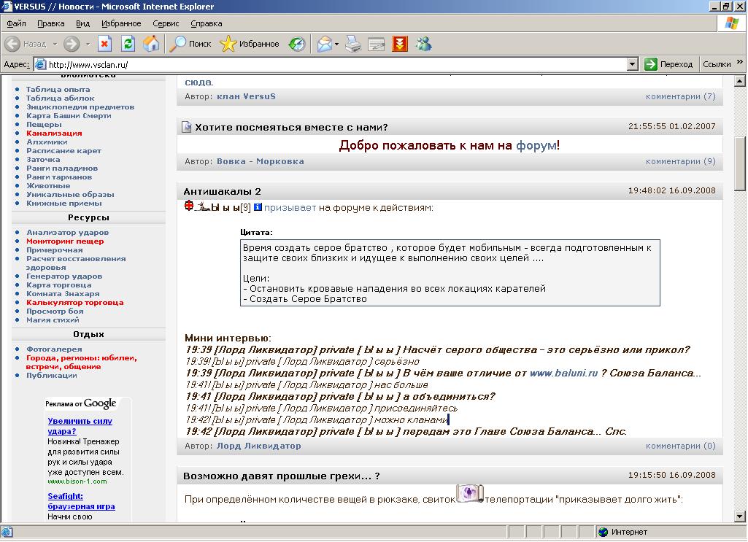Image resolution: width=748 pixels, height=542 pixels.
Task: Open the Mail button dropdown arrow
Action: click(337, 44)
